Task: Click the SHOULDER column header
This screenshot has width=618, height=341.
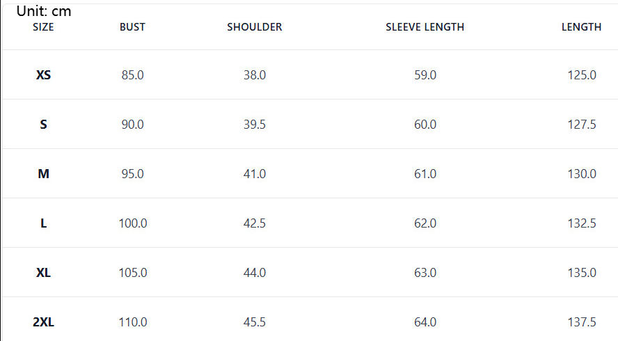Action: coord(255,27)
